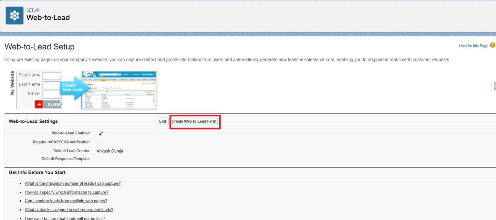Viewport: 496px width, 220px height.
Task: Open 'Can I capture leads from multiple web pages?'
Action: 66,201
